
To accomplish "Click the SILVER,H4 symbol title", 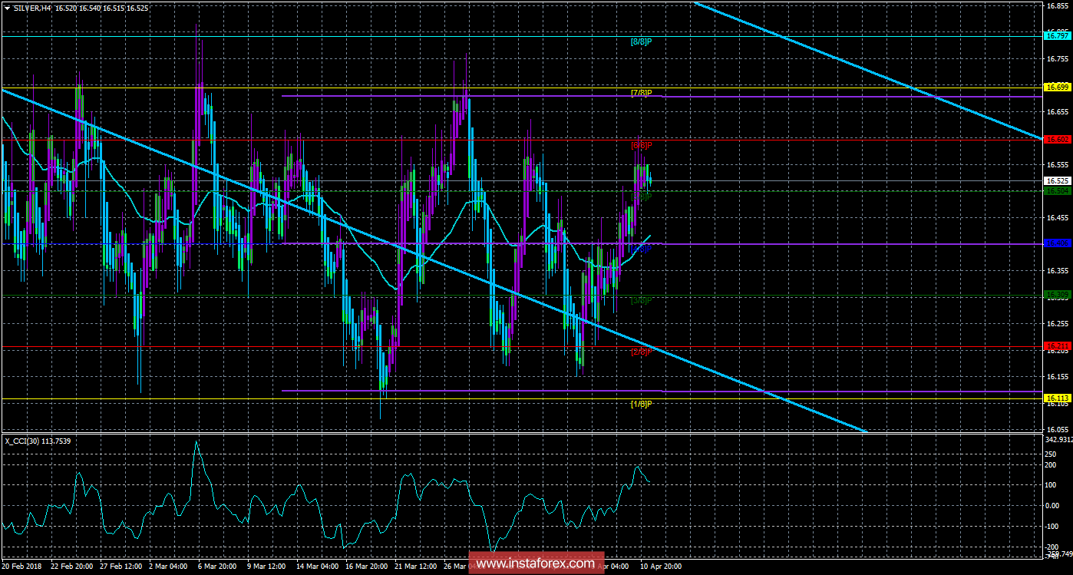I will point(31,6).
